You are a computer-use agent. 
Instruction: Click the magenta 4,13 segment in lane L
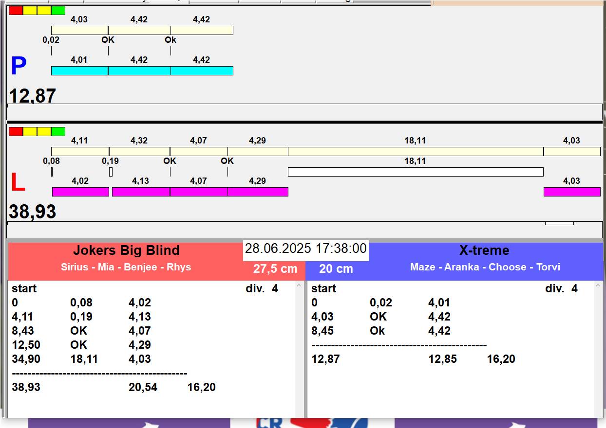coord(141,192)
